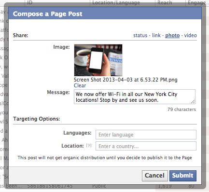209x192 pixels.
Task: Click the Targeting Options heading
Action: [36, 119]
